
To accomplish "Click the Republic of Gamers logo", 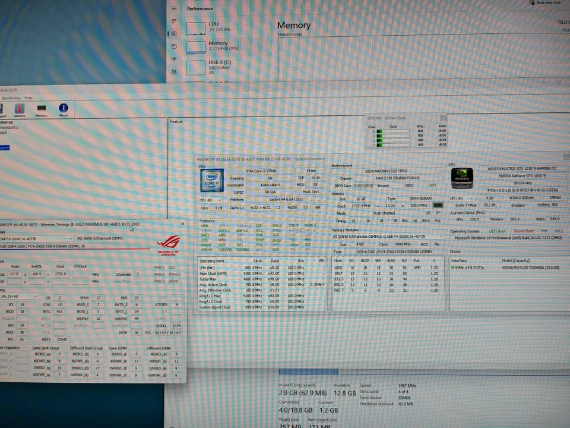I will (x=168, y=245).
